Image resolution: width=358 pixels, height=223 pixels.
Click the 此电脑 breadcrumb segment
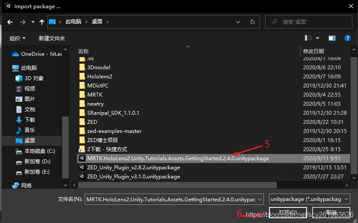(x=73, y=22)
